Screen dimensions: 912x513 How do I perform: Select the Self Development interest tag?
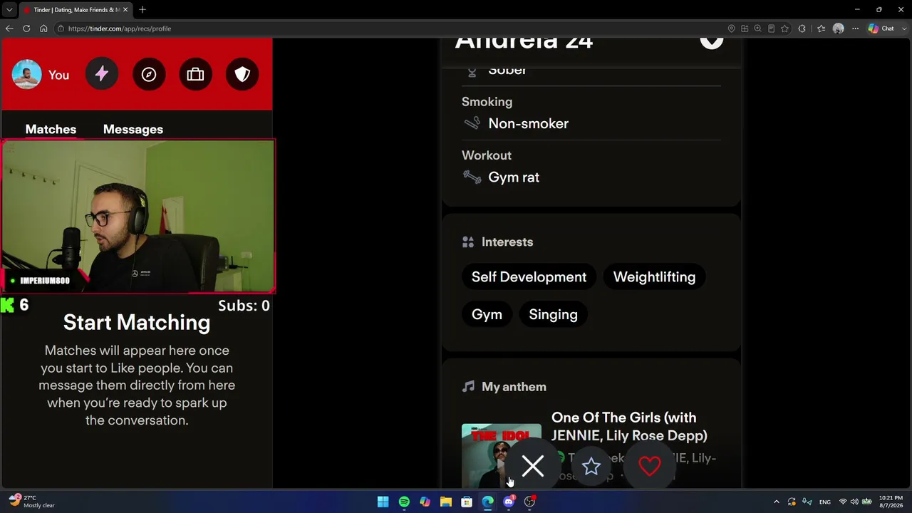(x=529, y=277)
